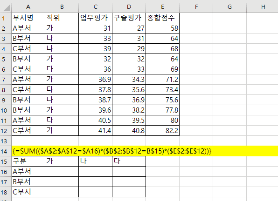Select column D header
Image resolution: width=278 pixels, height=201 pixels.
[129, 7]
